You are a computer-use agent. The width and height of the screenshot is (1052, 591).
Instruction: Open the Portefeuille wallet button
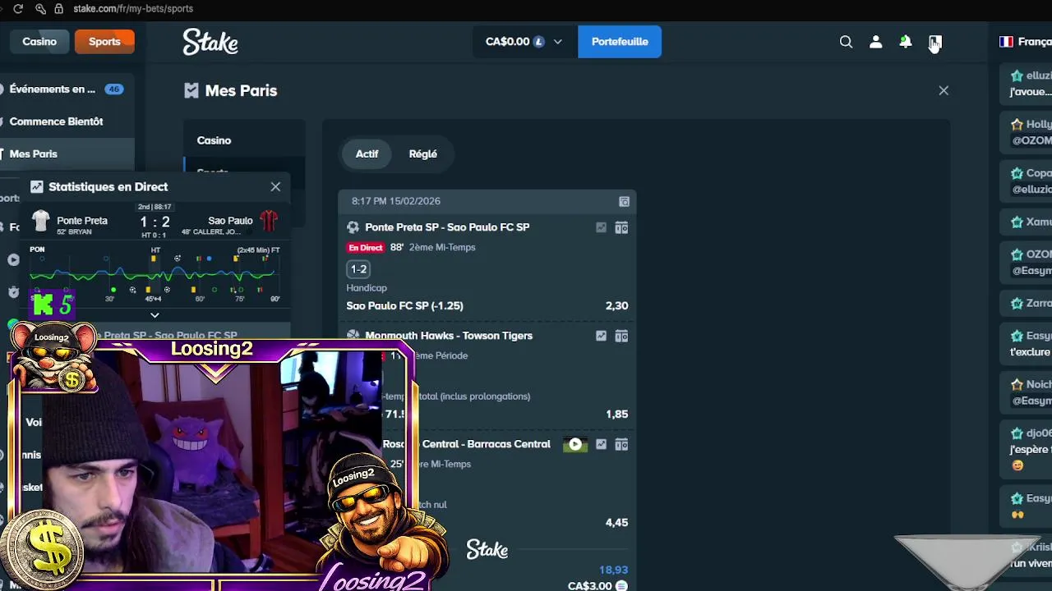(x=620, y=42)
